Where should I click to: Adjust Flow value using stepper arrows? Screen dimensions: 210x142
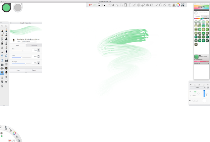39,57
